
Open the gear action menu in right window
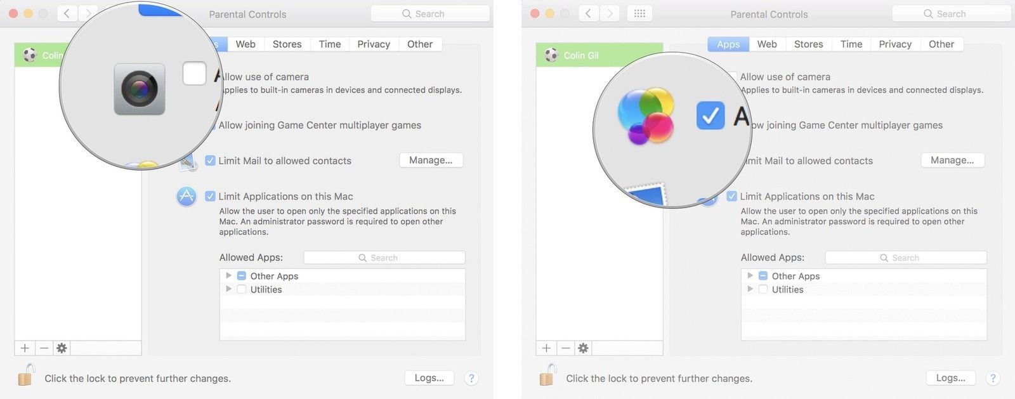click(583, 348)
